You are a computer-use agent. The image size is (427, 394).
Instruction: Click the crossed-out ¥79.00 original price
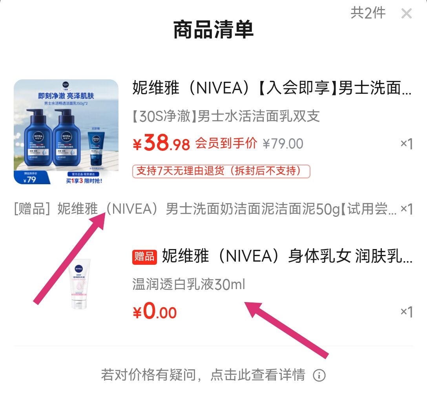coord(283,144)
